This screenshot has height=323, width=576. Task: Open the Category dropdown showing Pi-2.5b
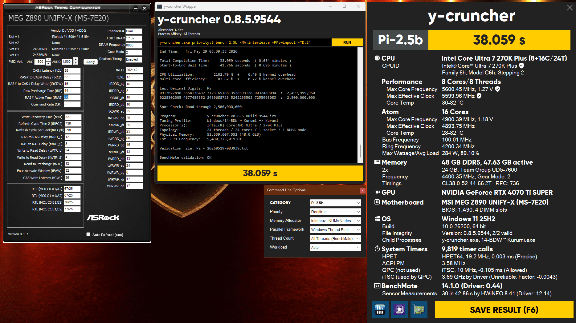(335, 203)
